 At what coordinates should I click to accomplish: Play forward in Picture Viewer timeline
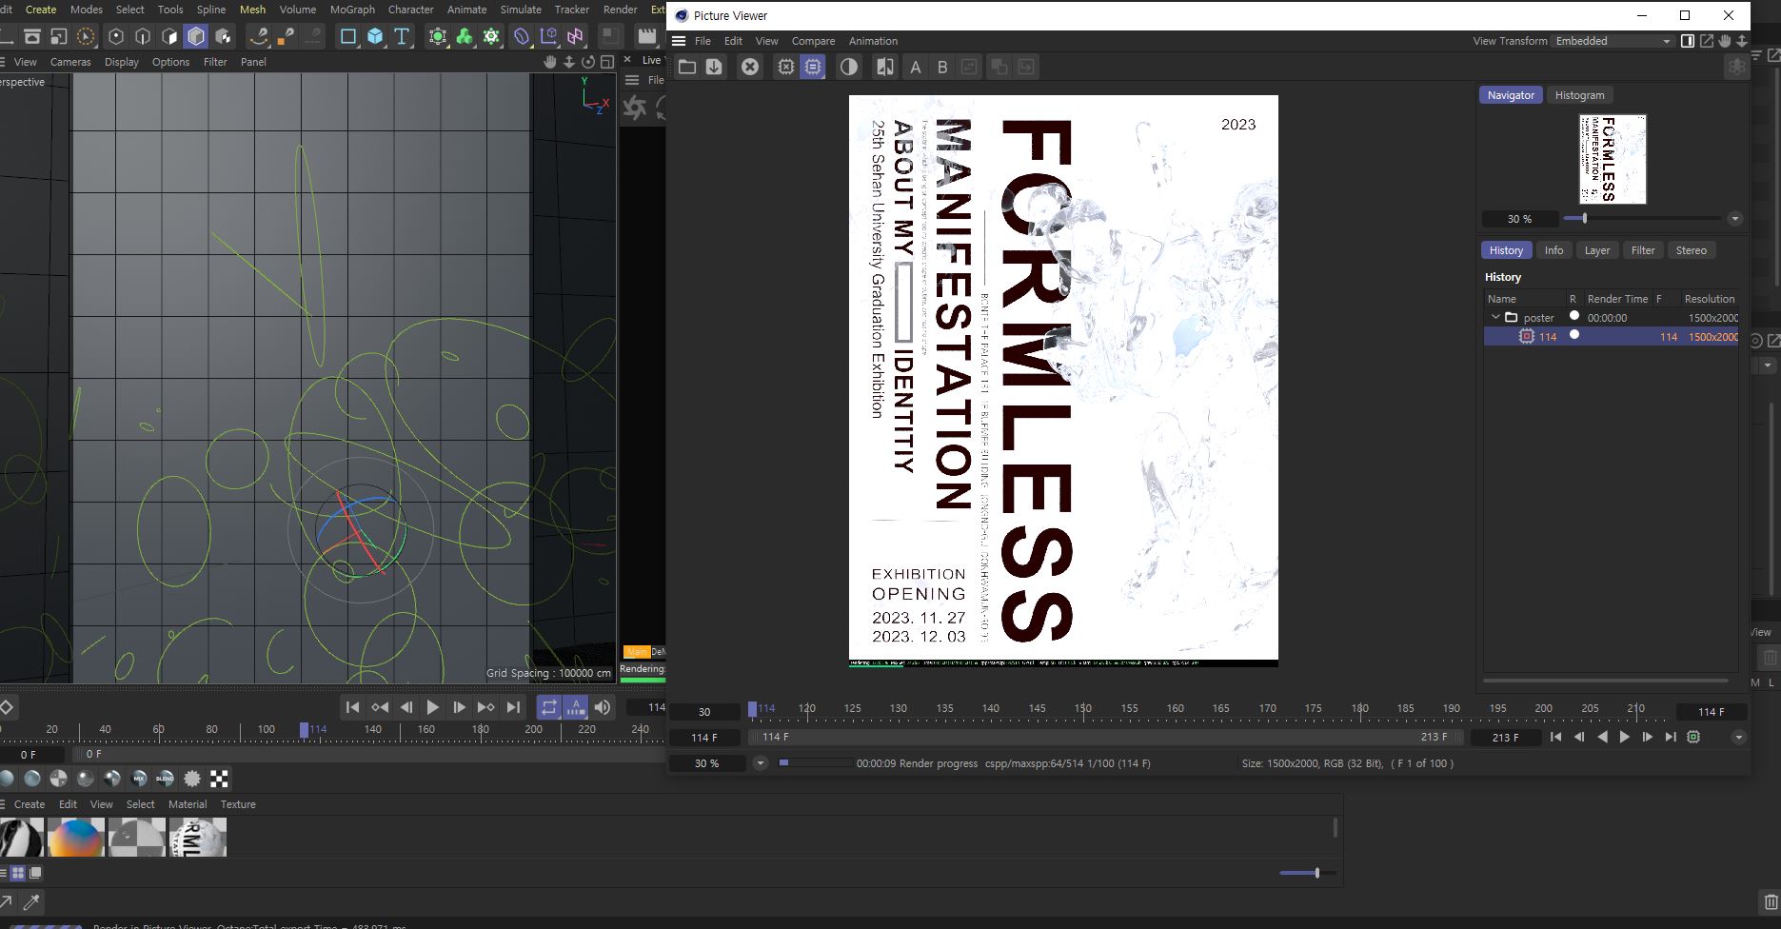click(x=1625, y=737)
